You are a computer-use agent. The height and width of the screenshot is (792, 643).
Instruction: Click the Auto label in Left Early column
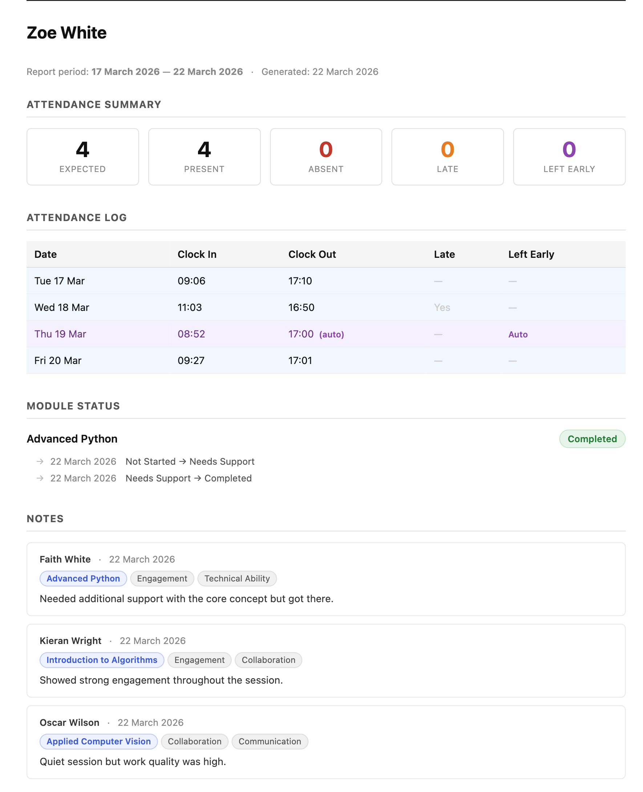pyautogui.click(x=517, y=334)
